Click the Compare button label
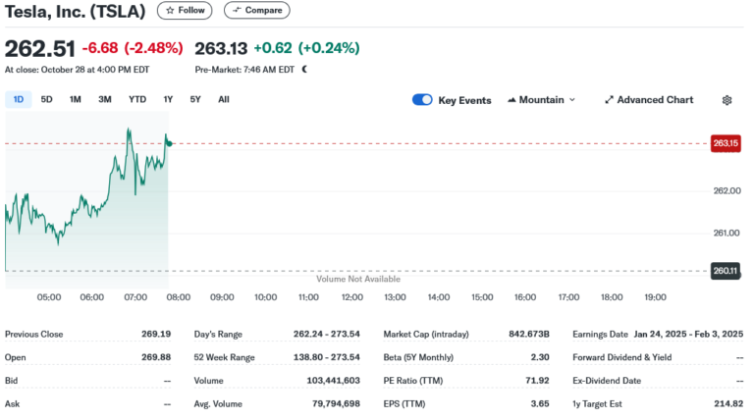The image size is (754, 420). click(263, 10)
